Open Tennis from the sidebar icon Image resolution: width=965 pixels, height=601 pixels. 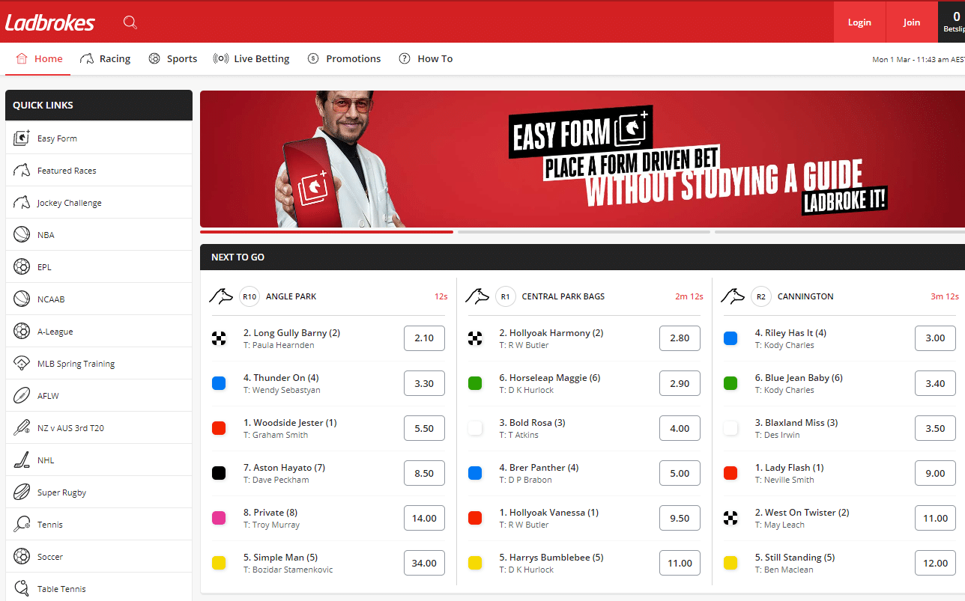(x=22, y=524)
